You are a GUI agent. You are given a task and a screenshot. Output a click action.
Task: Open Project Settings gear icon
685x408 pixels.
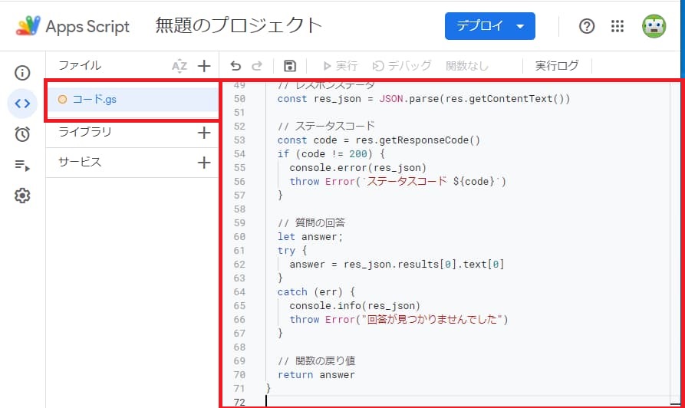22,196
